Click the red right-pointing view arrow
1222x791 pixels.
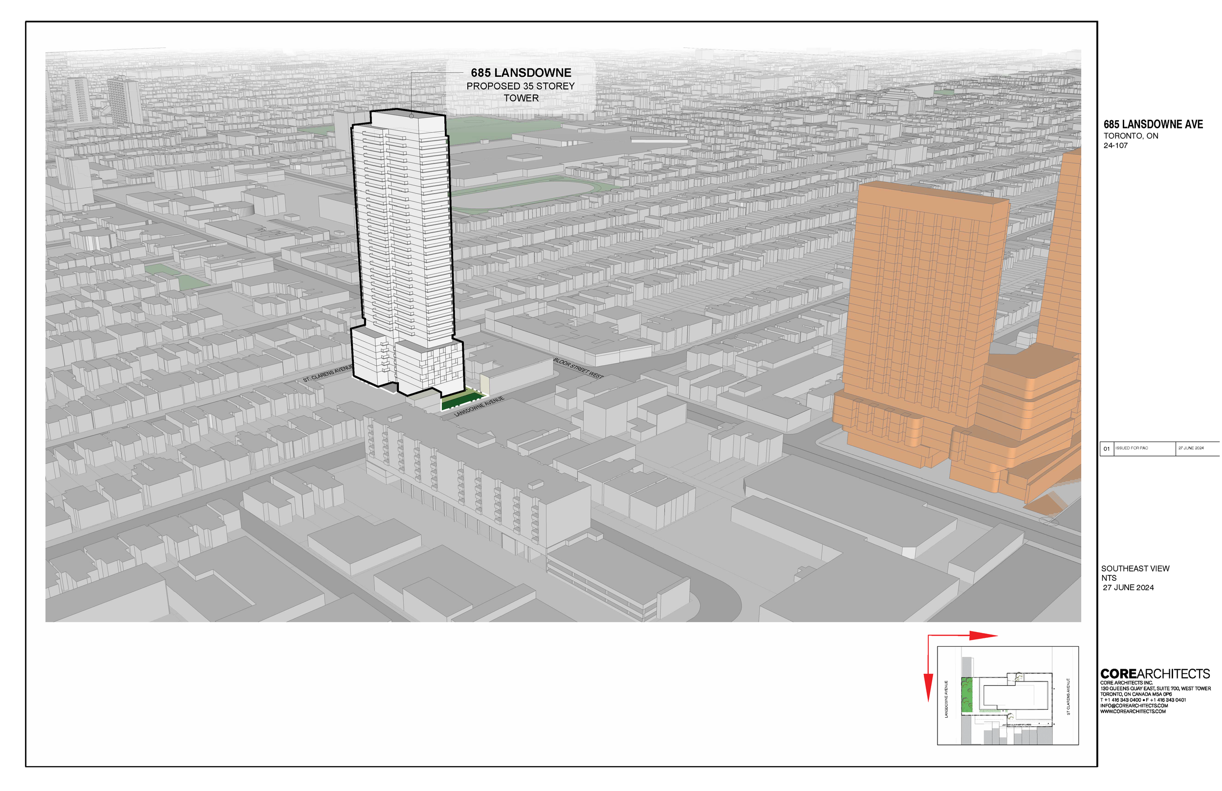point(982,636)
